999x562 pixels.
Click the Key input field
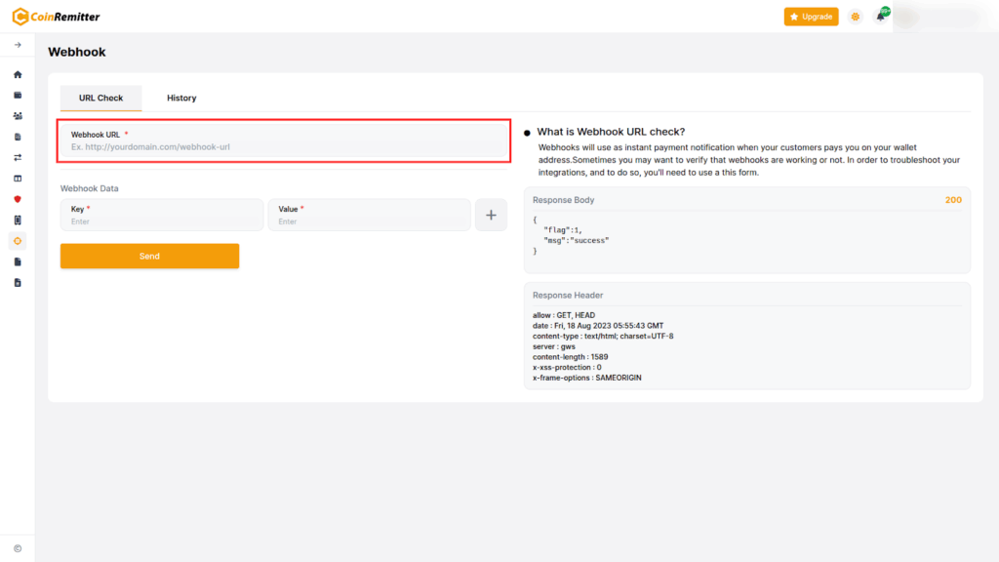(x=162, y=221)
